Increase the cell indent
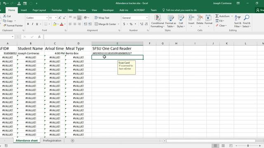Image resolution: width=264 pixels, height=148 pixels. pos(90,24)
